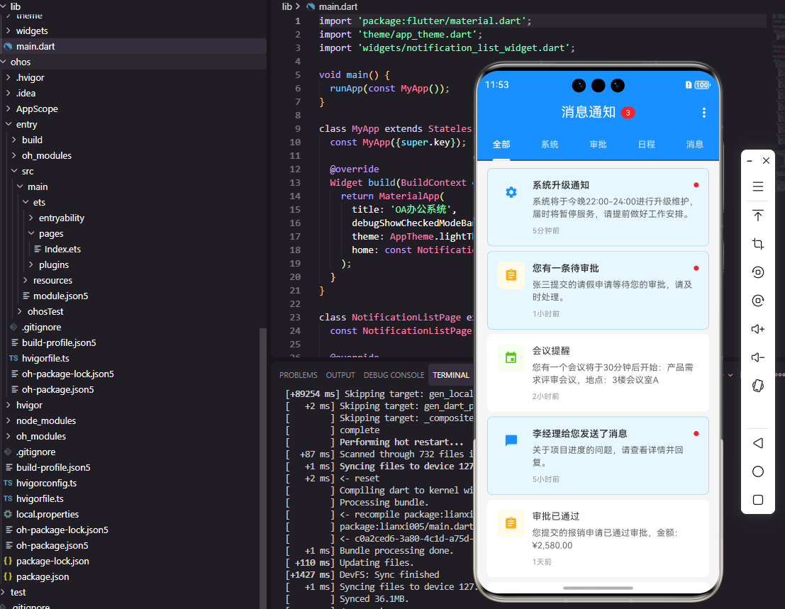Select the 消息 tab
Screen dimensions: 785x609
point(694,144)
